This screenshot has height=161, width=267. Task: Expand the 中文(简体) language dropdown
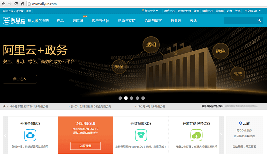[x=253, y=11]
